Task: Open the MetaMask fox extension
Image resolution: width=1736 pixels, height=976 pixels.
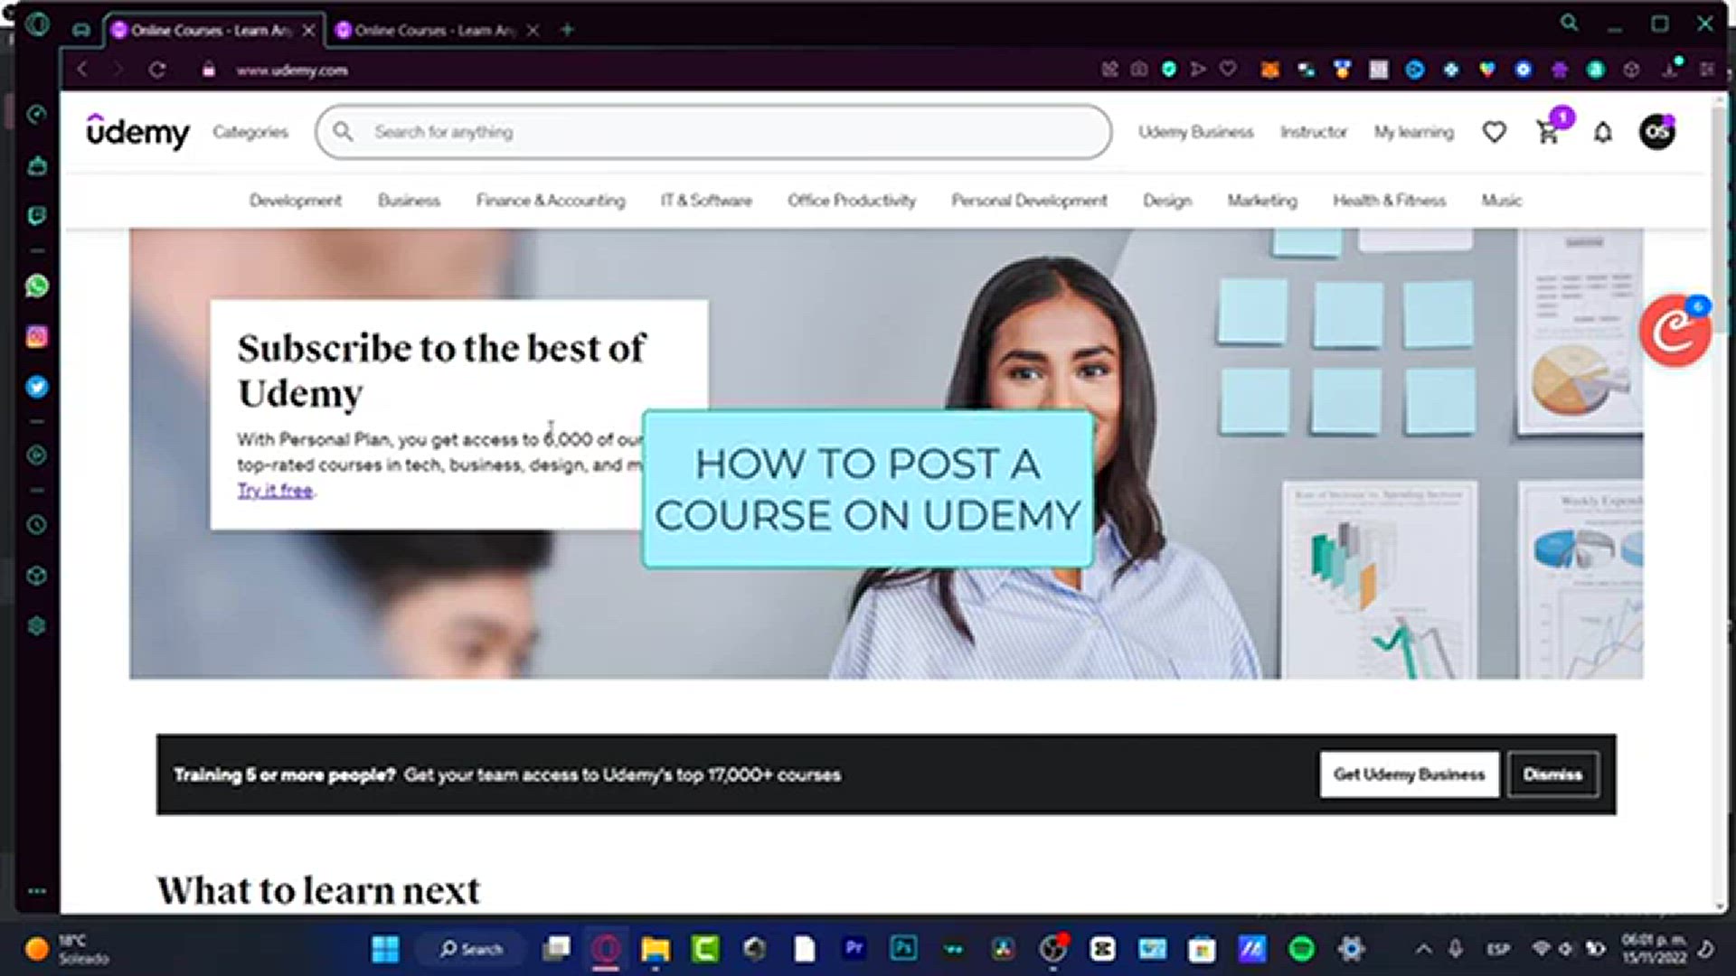Action: (1270, 70)
